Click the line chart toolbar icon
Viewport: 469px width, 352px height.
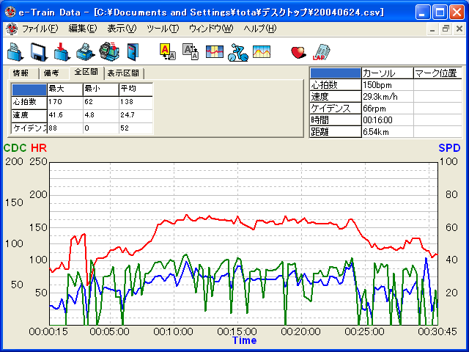pos(261,51)
